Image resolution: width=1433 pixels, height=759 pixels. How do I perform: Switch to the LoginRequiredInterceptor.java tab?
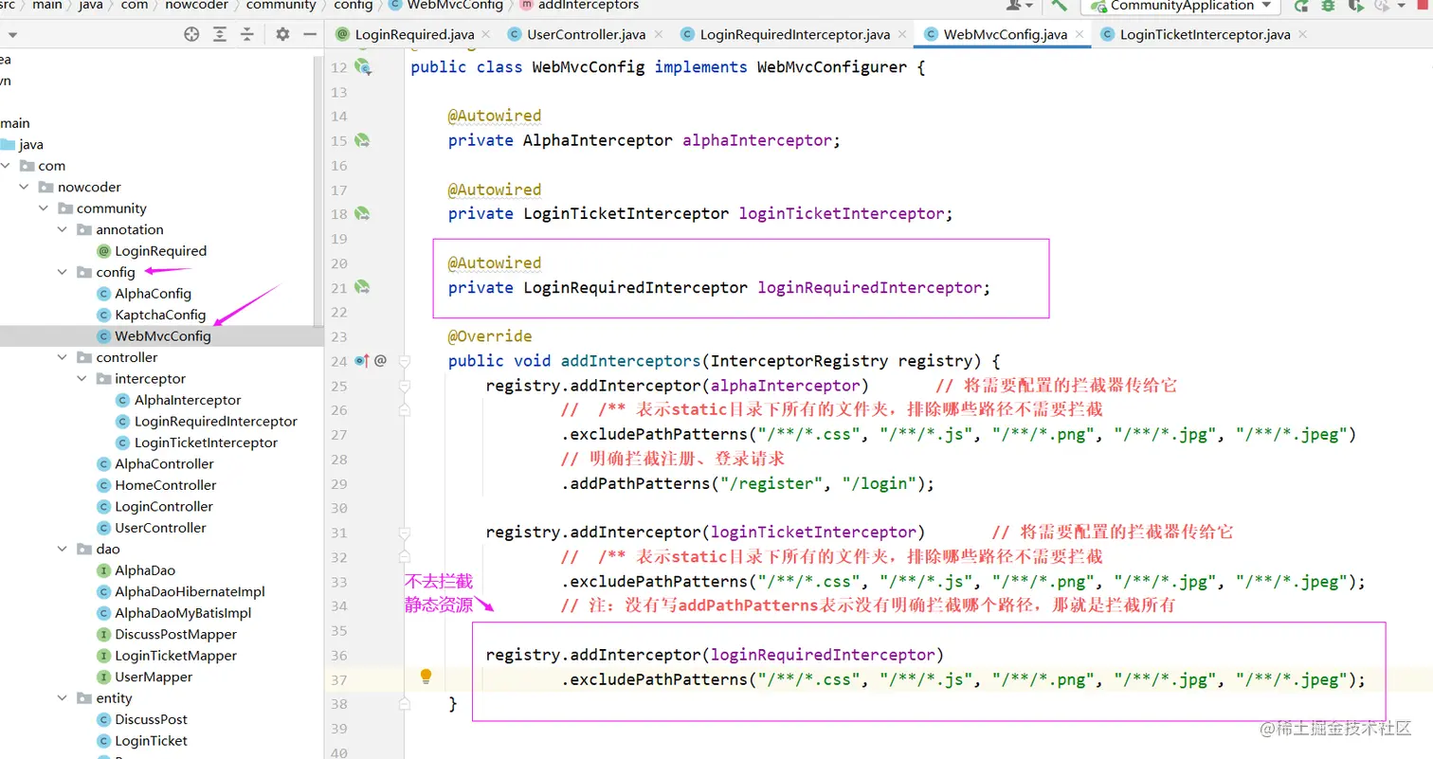795,35
